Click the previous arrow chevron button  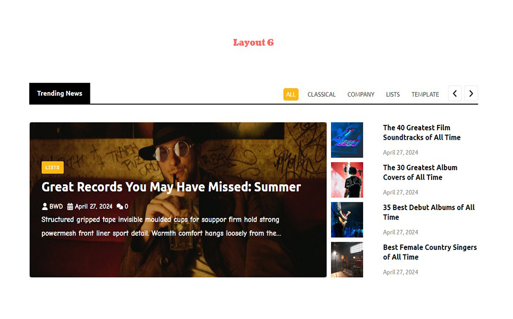455,94
